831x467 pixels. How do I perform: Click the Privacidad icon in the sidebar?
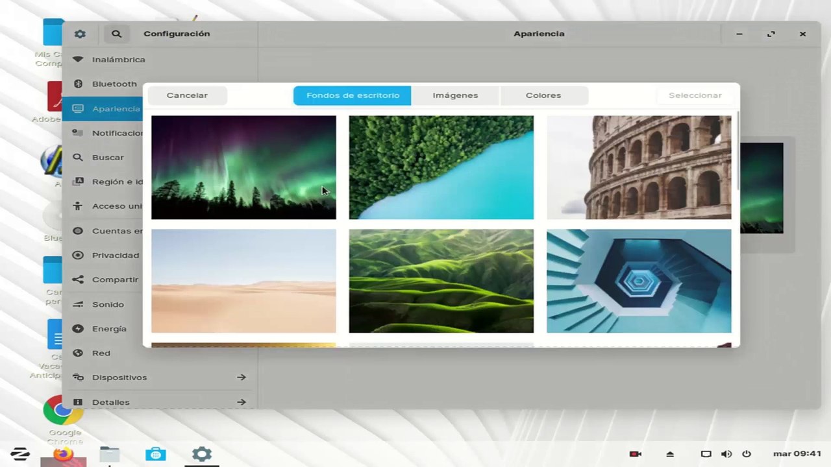78,255
